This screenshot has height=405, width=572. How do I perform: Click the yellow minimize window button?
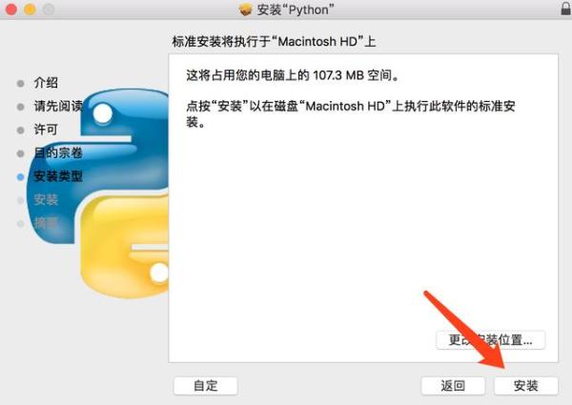pyautogui.click(x=30, y=10)
